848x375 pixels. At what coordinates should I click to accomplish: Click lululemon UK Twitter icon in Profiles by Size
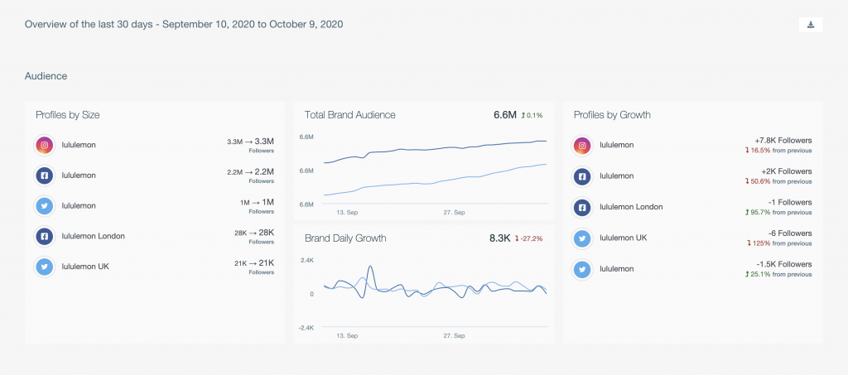click(x=46, y=267)
